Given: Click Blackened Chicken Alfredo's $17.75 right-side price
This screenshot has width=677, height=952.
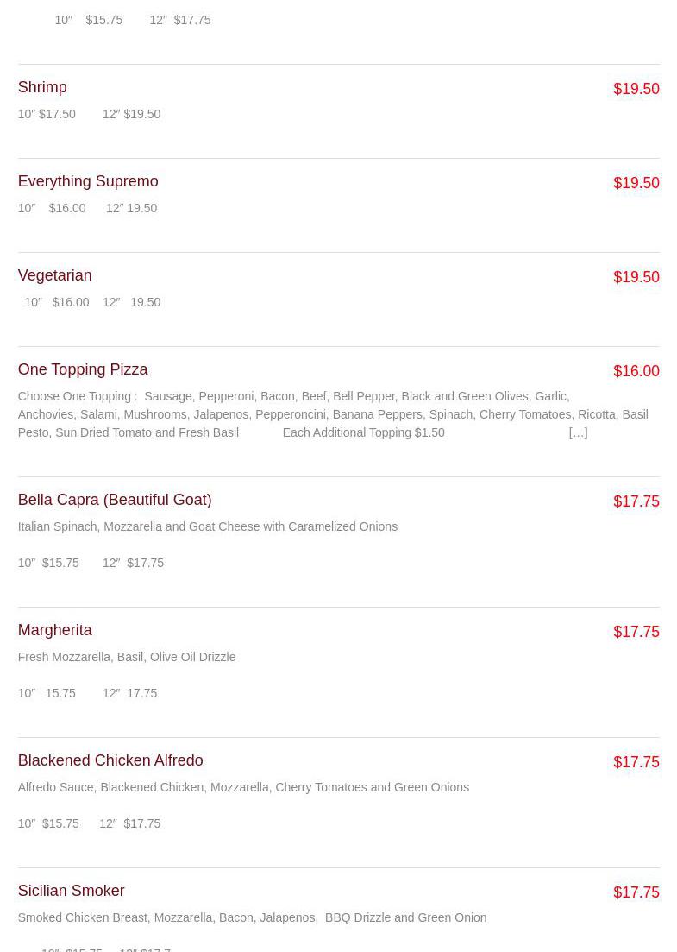Looking at the screenshot, I should coord(636,762).
